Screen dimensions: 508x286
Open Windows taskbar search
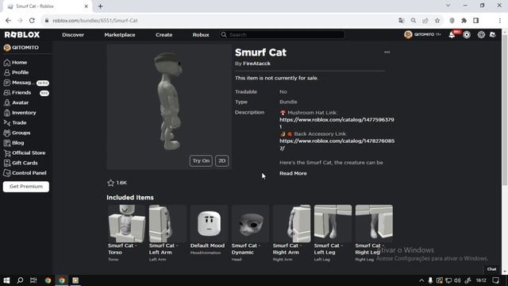20,280
